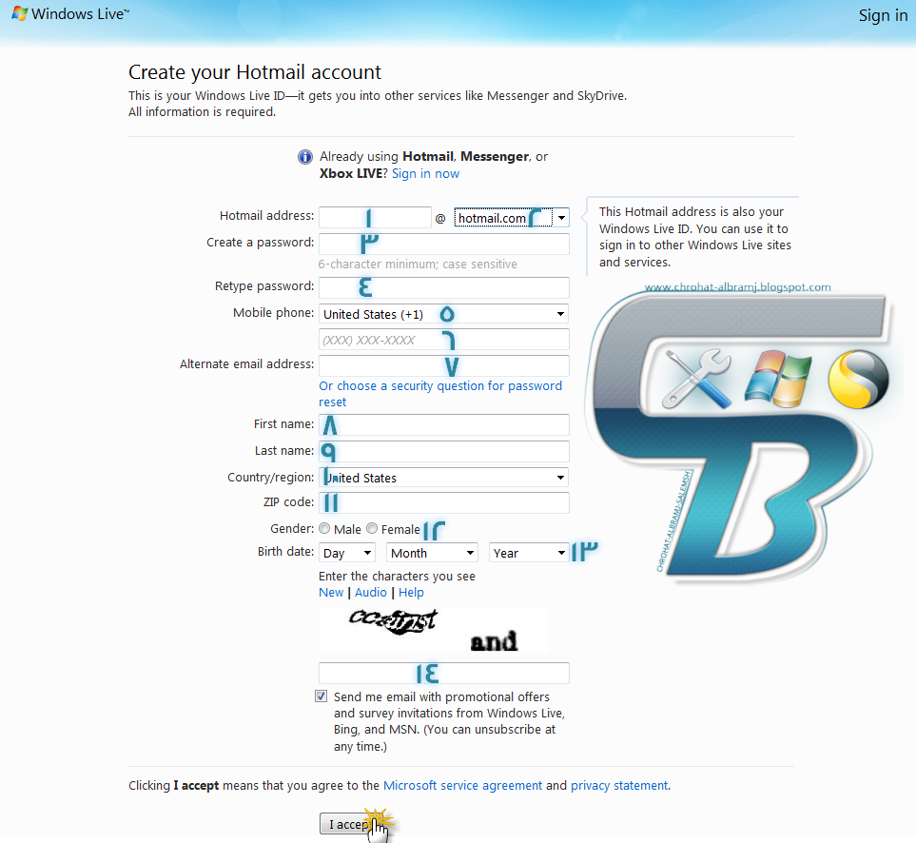Click the Create a password field
Viewport: 916px width, 843px height.
(x=443, y=245)
